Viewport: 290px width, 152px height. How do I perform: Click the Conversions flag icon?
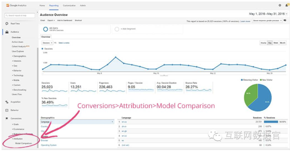tap(7, 119)
